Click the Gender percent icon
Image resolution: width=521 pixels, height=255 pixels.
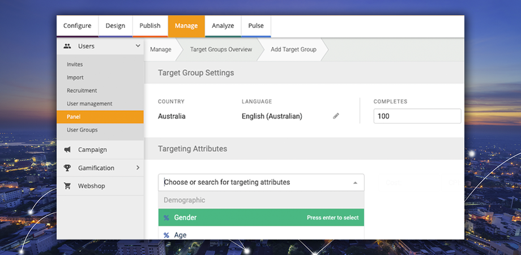coord(166,218)
